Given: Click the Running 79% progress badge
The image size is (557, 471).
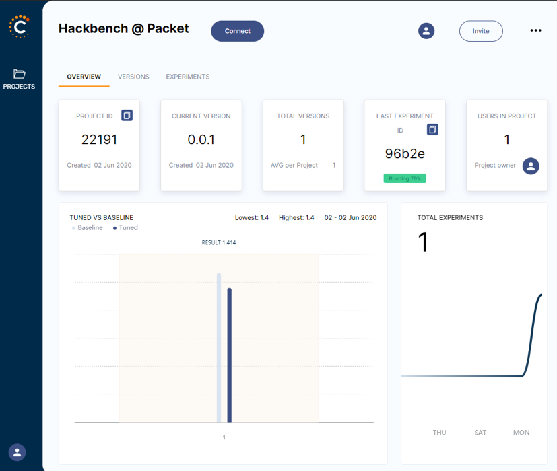Looking at the screenshot, I should 405,178.
